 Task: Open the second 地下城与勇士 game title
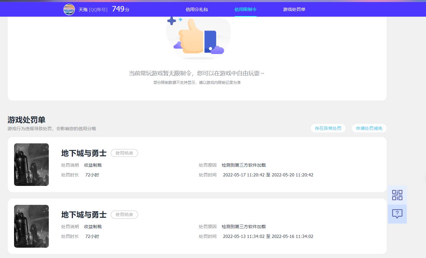pyautogui.click(x=84, y=214)
